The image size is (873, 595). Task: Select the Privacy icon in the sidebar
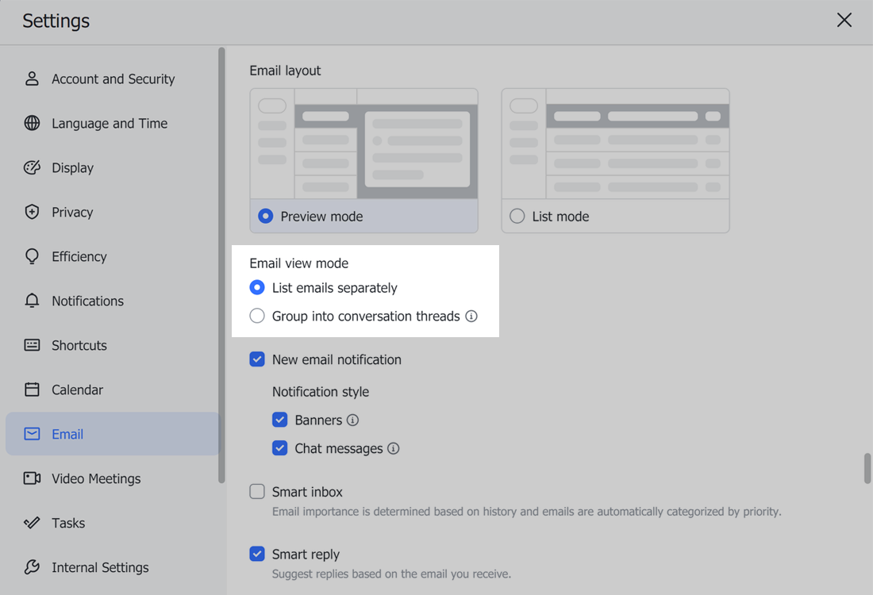32,212
